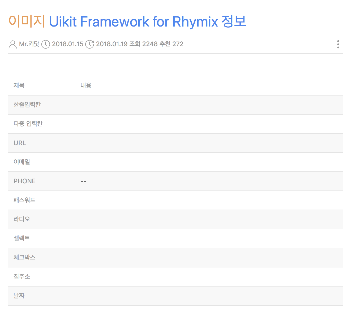Viewport: 352px width, 312px height.
Task: Click the 내용 column header
Action: click(86, 85)
